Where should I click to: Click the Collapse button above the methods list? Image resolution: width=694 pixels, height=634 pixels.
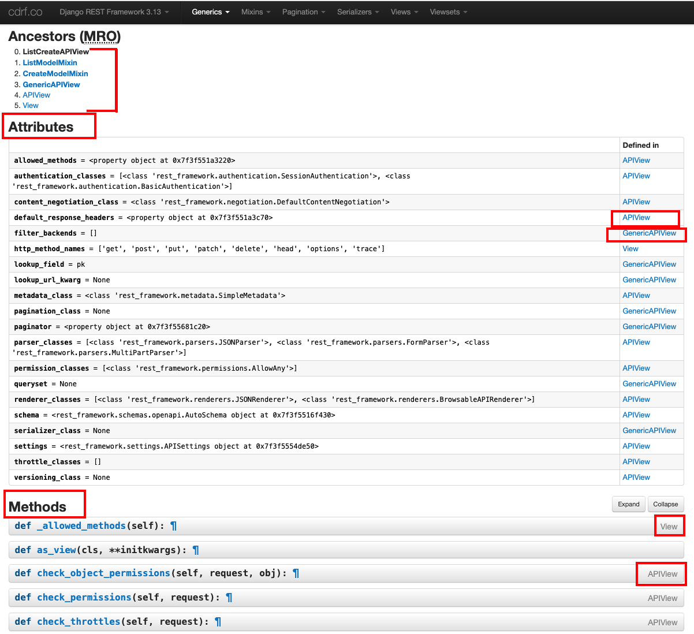(665, 504)
